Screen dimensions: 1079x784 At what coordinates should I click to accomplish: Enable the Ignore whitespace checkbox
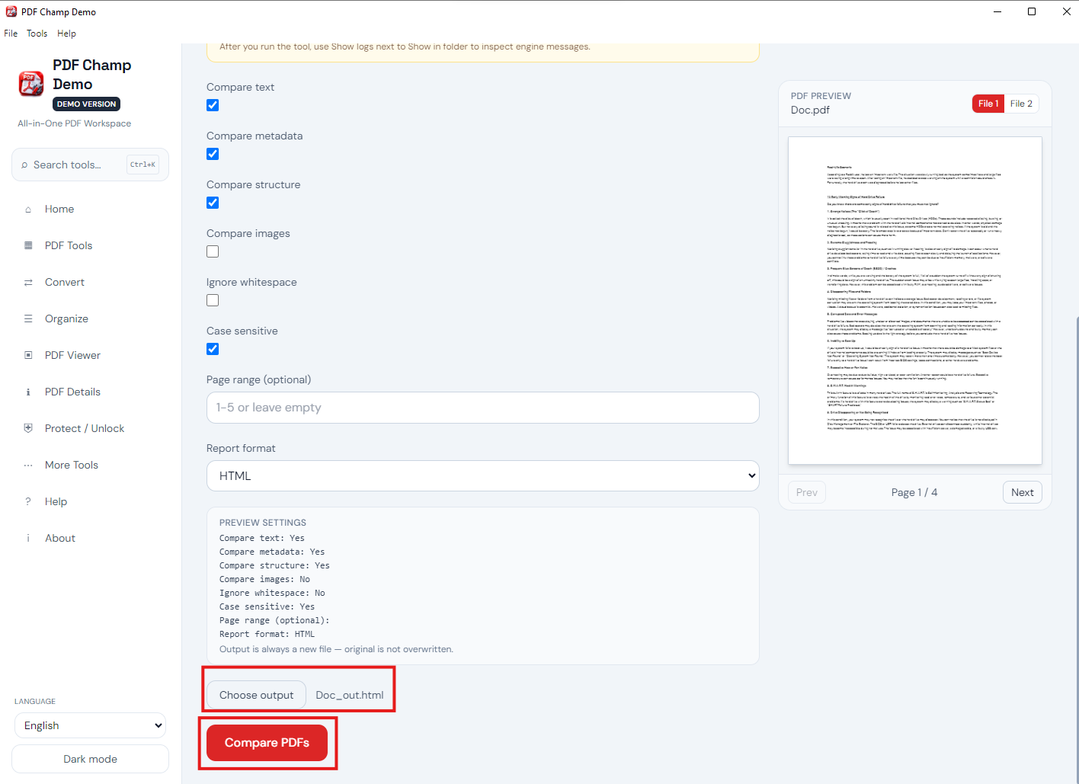point(213,300)
